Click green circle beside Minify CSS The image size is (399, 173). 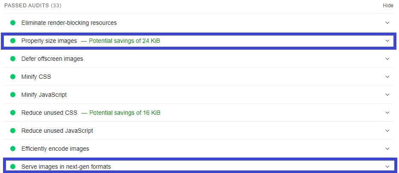point(13,77)
